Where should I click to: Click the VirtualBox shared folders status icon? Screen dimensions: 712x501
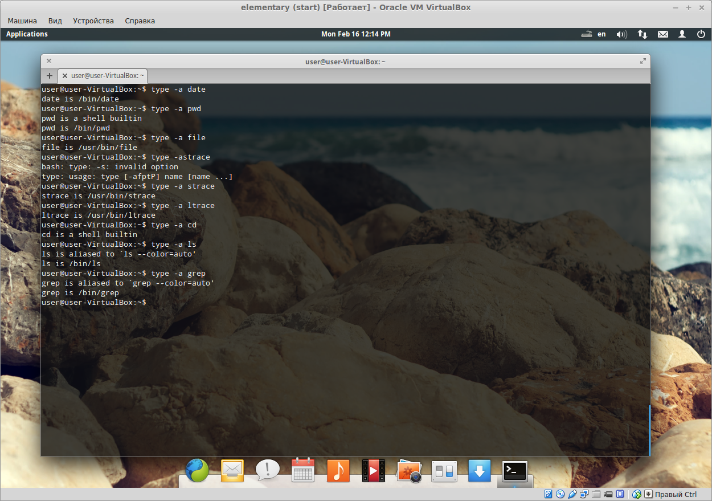click(x=596, y=494)
